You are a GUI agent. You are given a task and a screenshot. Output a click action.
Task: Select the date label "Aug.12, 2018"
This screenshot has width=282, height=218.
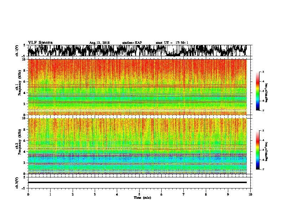coord(99,43)
